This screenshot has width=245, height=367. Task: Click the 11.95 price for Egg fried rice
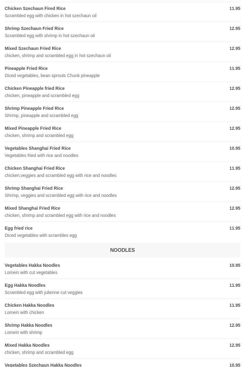click(235, 228)
